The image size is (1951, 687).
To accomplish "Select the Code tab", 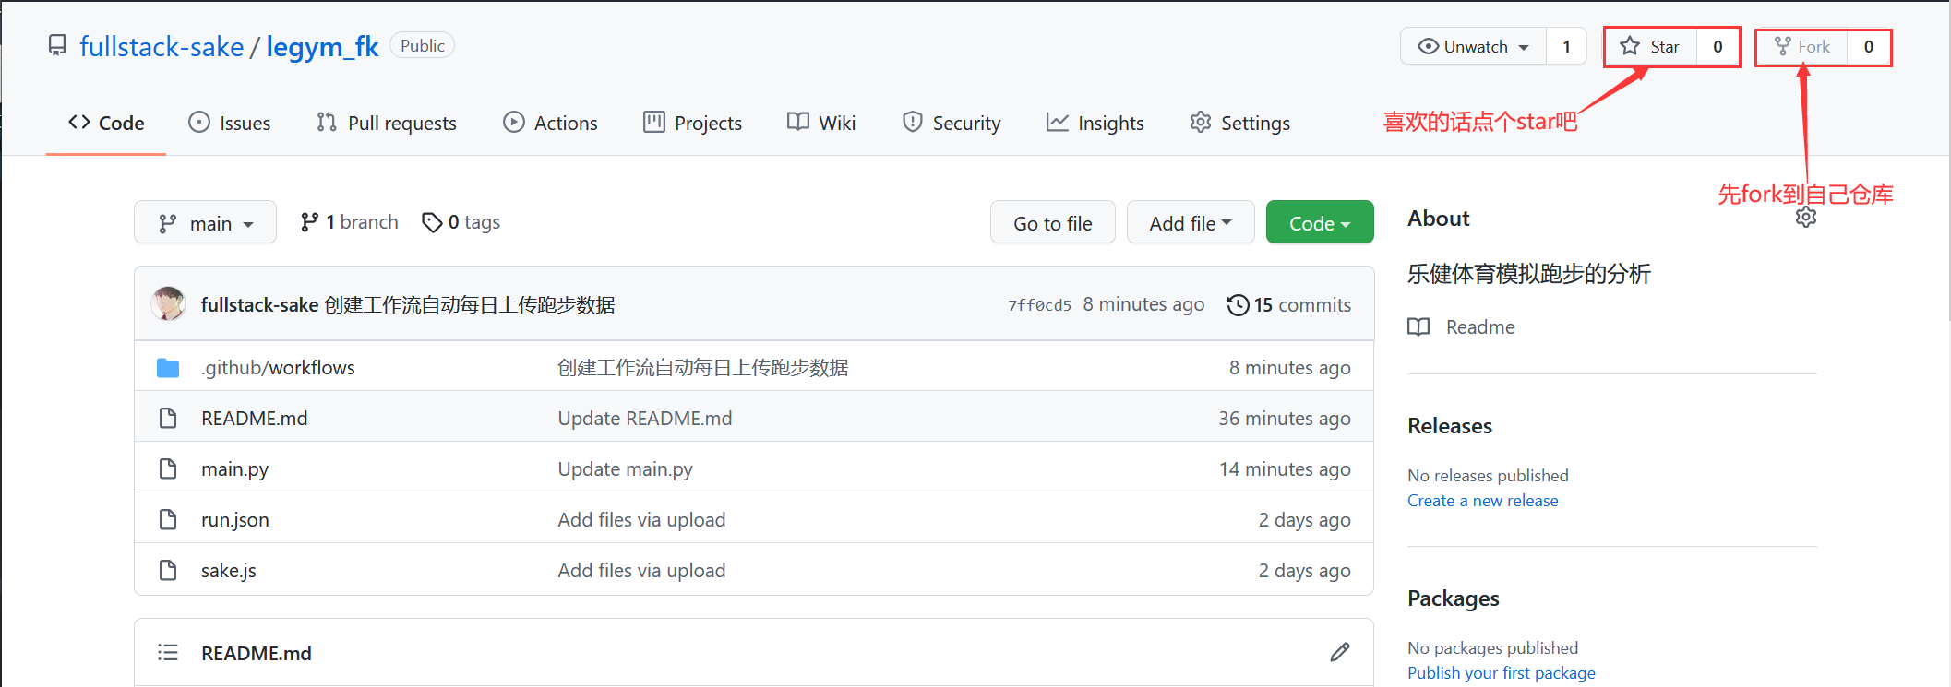I will pos(106,123).
